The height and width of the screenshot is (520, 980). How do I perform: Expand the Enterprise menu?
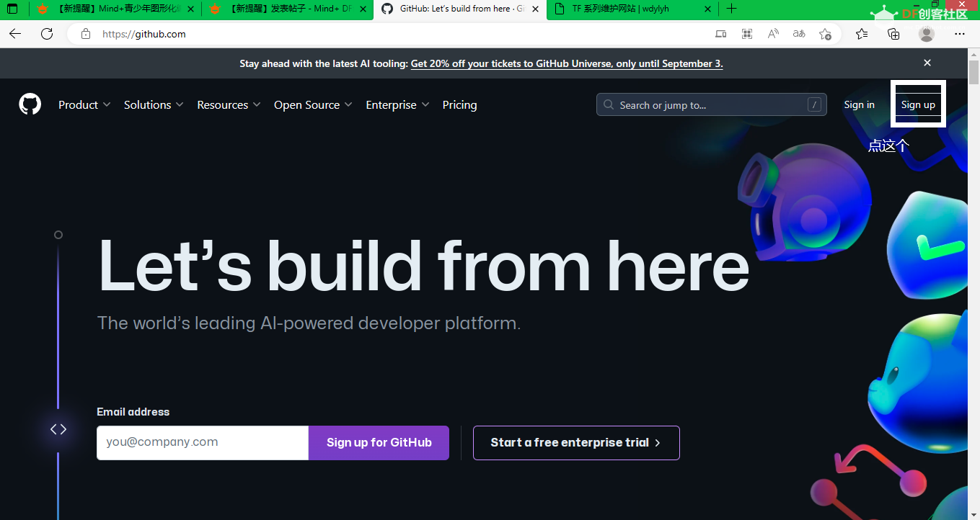397,104
